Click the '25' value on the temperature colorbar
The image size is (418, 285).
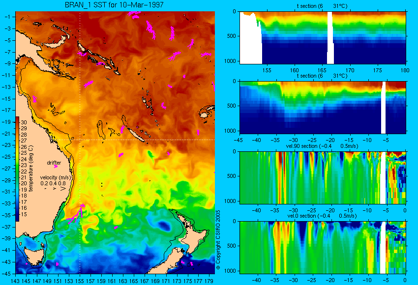coord(24,153)
